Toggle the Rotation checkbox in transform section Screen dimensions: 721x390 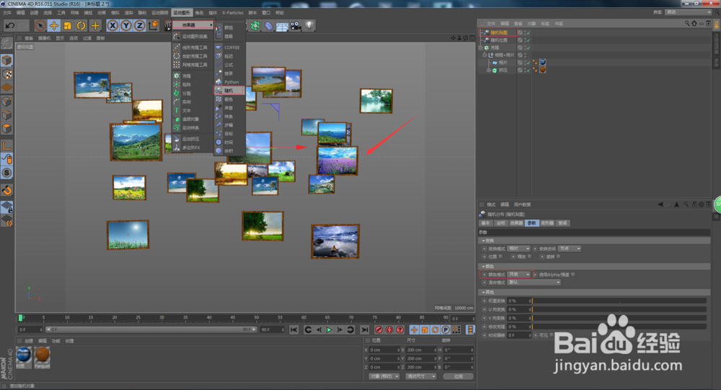coord(559,256)
